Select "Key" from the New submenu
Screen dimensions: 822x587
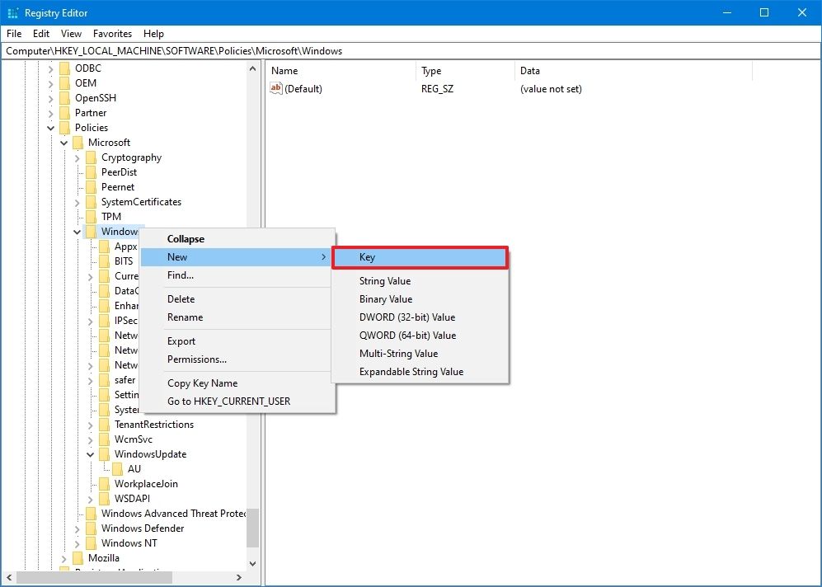pos(366,256)
